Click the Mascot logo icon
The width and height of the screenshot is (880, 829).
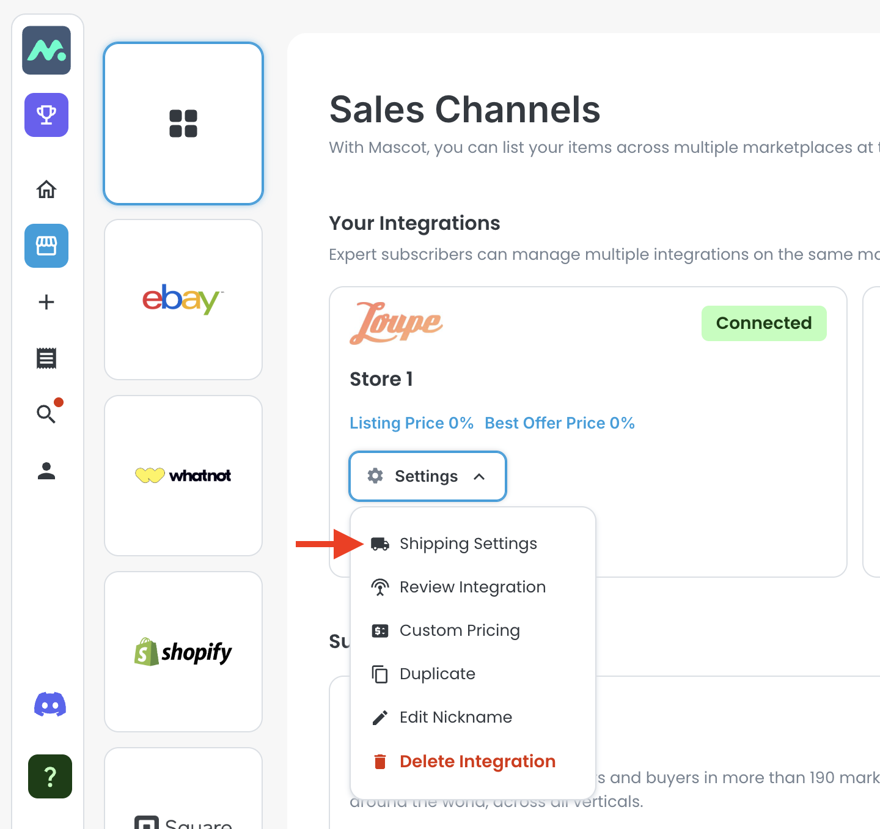coord(46,50)
